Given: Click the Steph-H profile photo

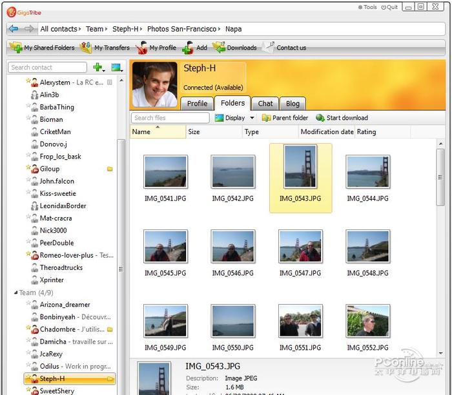Looking at the screenshot, I should coord(155,84).
